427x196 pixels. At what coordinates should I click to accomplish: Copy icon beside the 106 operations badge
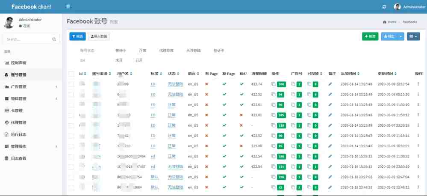pos(274,84)
